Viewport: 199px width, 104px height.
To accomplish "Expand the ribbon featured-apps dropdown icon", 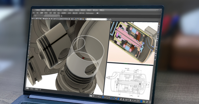I will (98, 13).
